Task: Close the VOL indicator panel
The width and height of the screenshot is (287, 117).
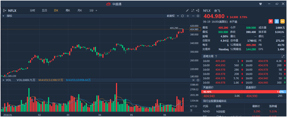Action: [x=193, y=80]
